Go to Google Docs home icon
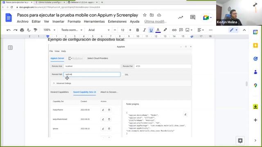The width and height of the screenshot is (262, 147). [x=9, y=18]
